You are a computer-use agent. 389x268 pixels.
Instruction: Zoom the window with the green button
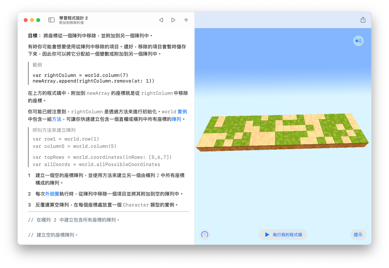point(38,20)
